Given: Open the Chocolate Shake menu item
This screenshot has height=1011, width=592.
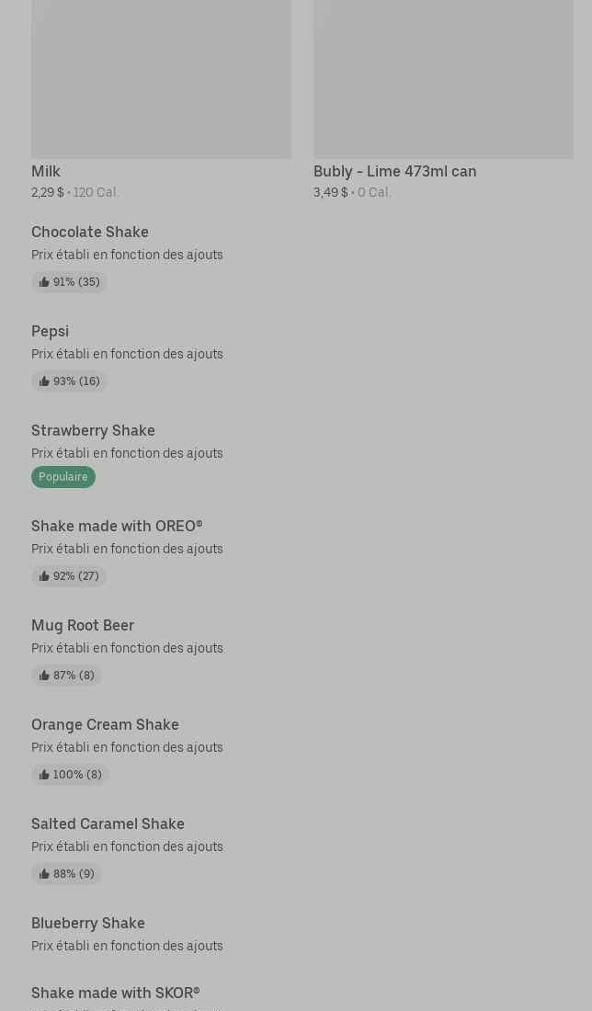Looking at the screenshot, I should [90, 232].
